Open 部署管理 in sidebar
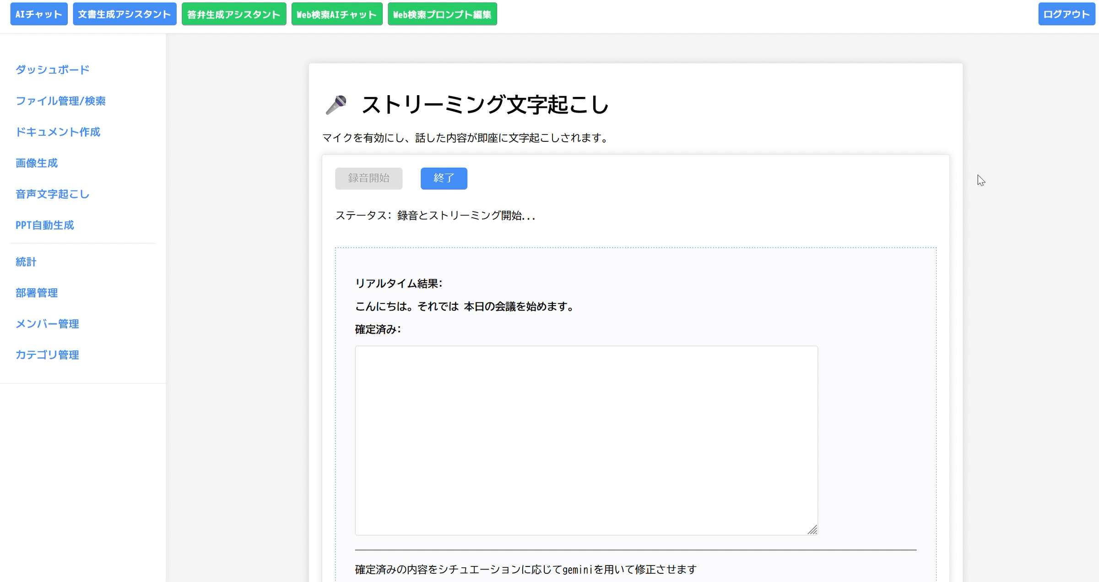The height and width of the screenshot is (582, 1099). (x=37, y=293)
